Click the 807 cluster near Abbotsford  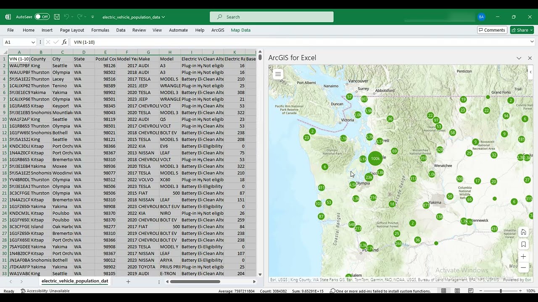pos(364,99)
